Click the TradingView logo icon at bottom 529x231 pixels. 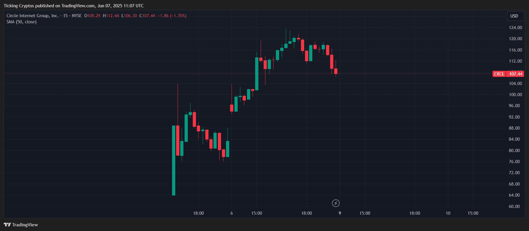[x=7, y=225]
